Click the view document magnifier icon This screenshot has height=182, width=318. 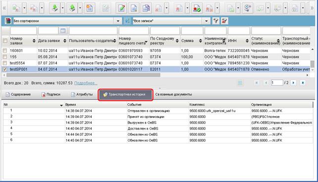tap(134, 8)
